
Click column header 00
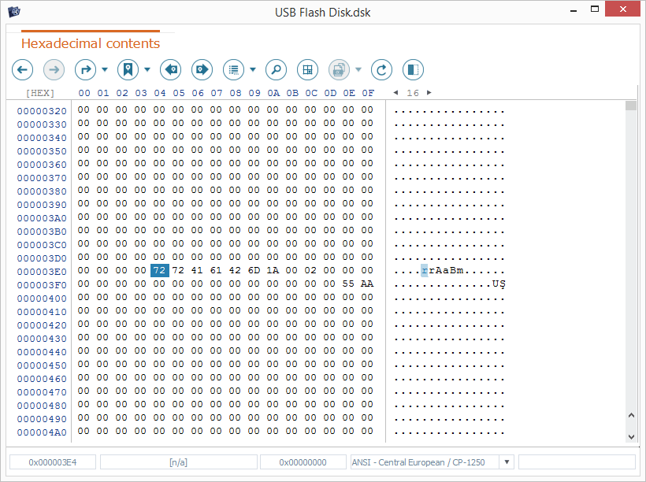(x=84, y=93)
